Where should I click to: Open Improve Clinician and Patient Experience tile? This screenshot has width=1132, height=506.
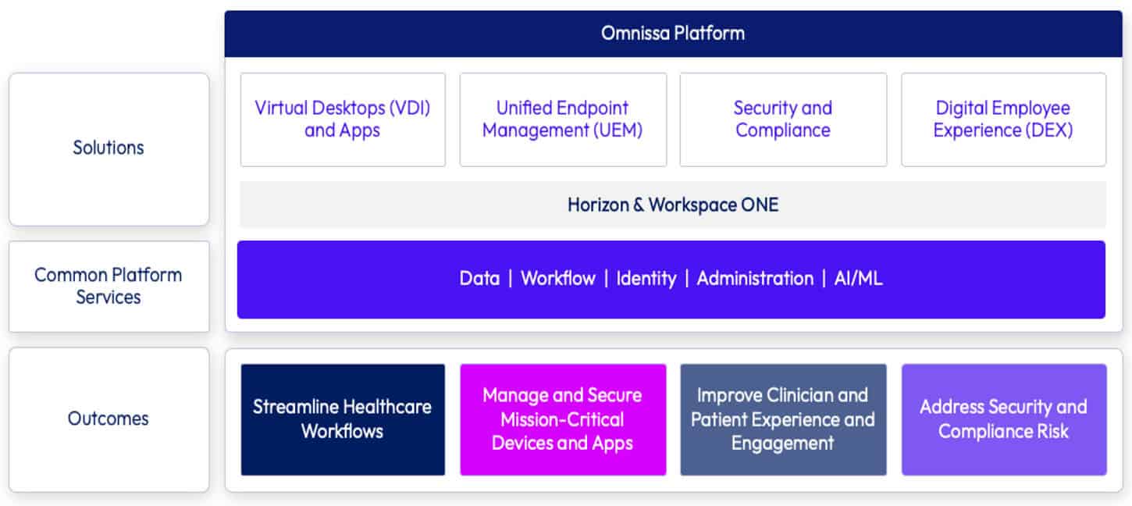pos(783,419)
